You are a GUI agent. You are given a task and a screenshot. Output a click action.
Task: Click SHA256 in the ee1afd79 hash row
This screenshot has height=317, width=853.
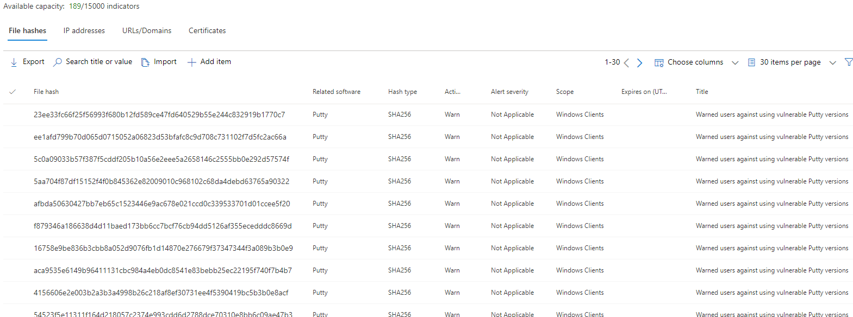(400, 137)
